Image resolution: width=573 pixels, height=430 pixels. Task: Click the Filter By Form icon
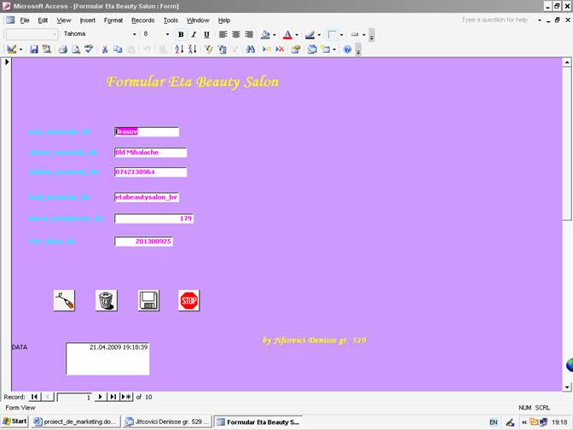coord(222,49)
